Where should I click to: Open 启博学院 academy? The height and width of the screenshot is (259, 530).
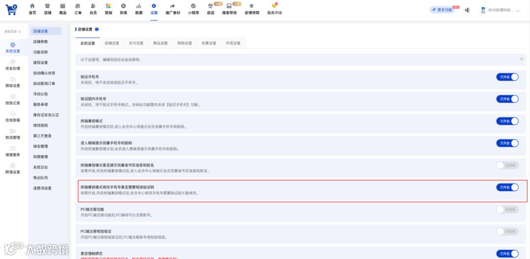click(251, 9)
